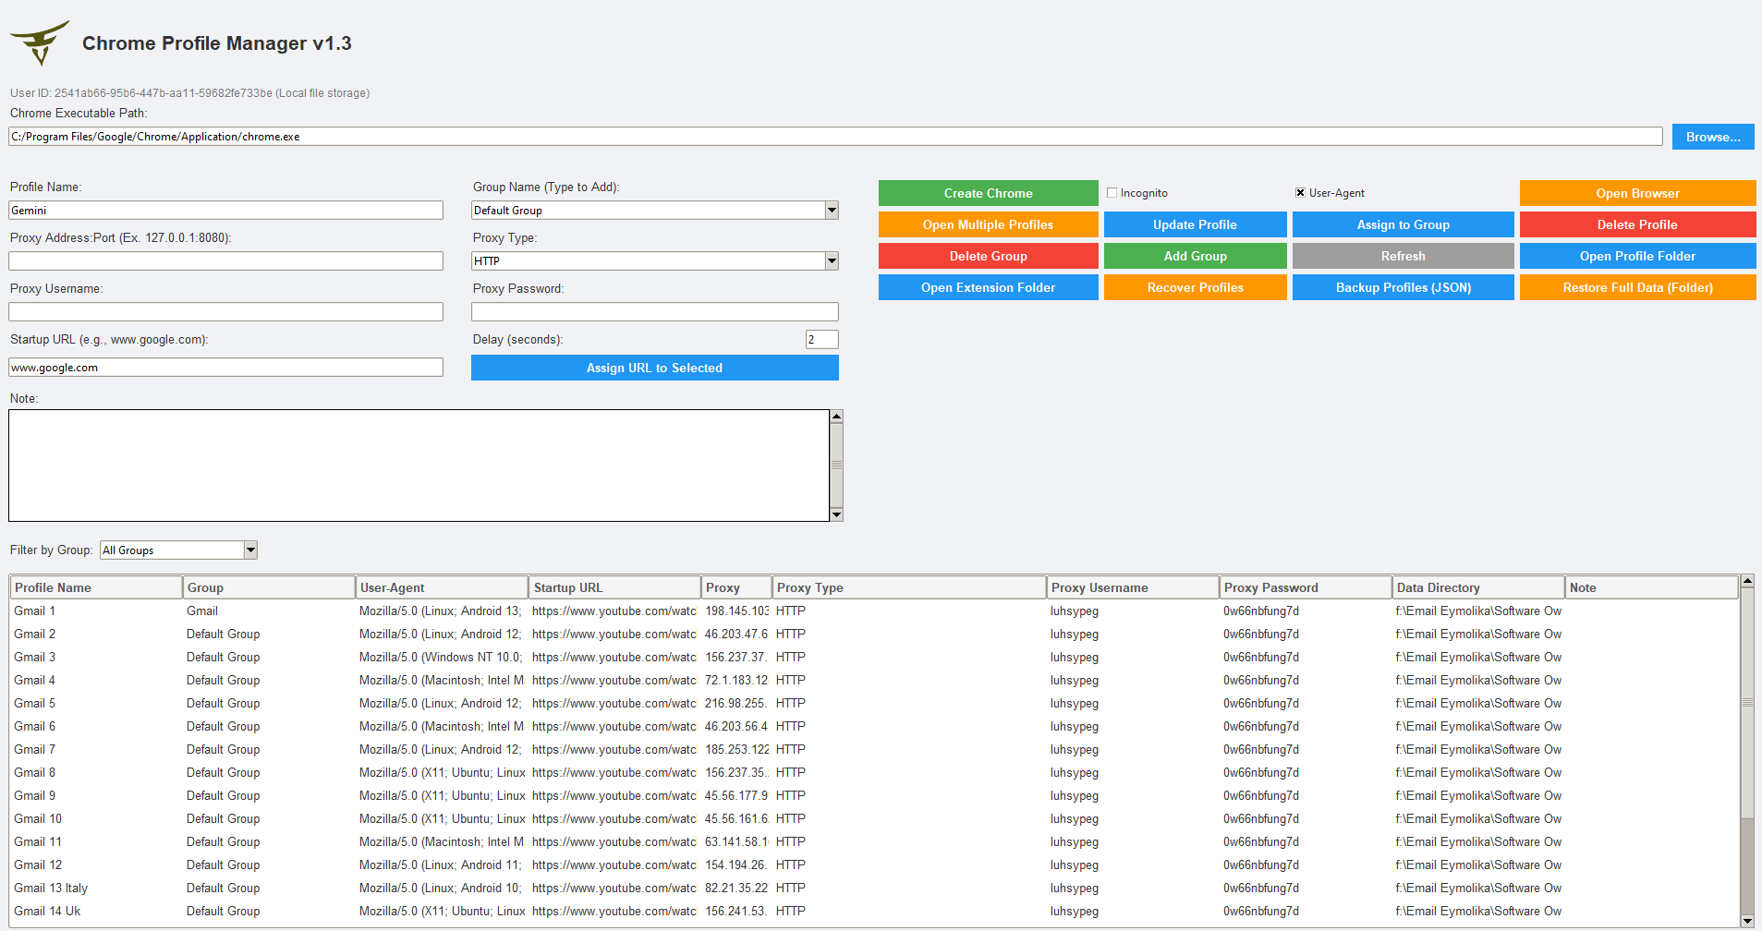Open the Filter by Group dropdown
Screen dimensions: 1762x931
250,550
